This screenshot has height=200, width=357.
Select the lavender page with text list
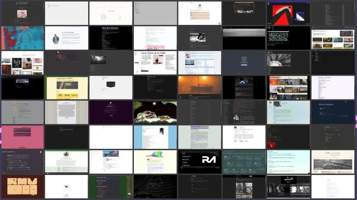tap(333, 88)
